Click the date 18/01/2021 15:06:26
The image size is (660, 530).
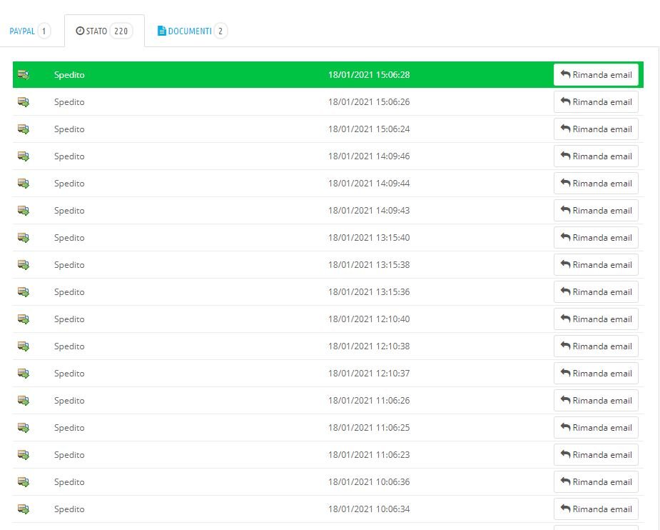(369, 102)
